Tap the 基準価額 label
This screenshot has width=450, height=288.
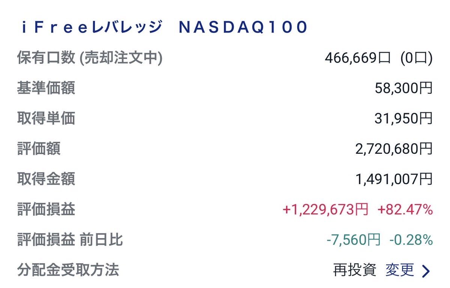[46, 88]
